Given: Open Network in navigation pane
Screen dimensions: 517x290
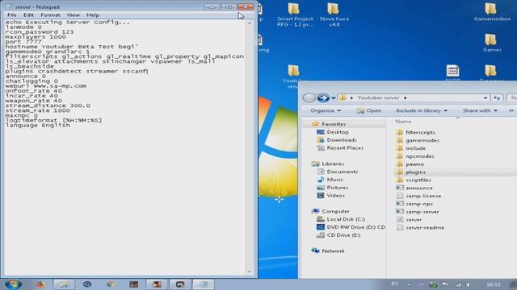Looking at the screenshot, I should (333, 251).
